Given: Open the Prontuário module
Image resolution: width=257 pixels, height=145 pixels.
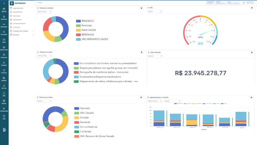Looking at the screenshot, I should [x=4, y=33].
